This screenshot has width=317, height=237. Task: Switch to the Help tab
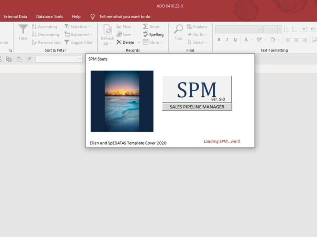click(76, 16)
